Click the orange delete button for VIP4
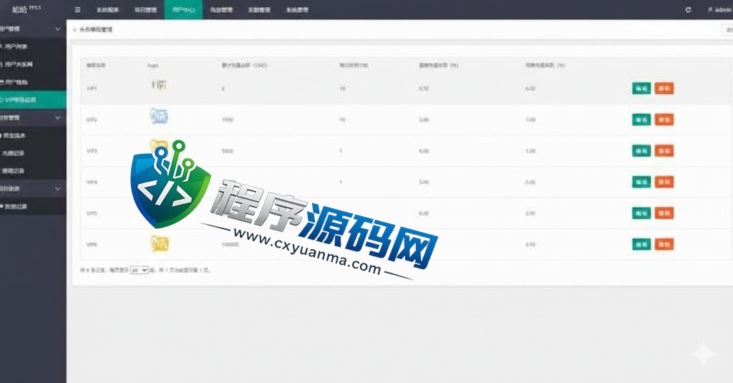This screenshot has width=733, height=383. 664,182
